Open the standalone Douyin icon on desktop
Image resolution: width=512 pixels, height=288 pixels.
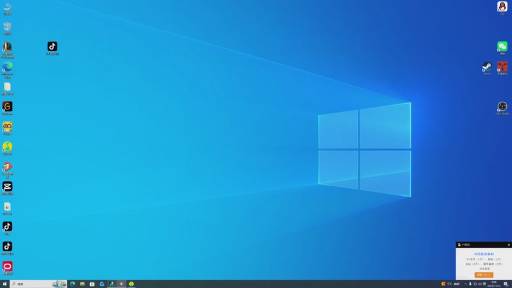[52, 48]
